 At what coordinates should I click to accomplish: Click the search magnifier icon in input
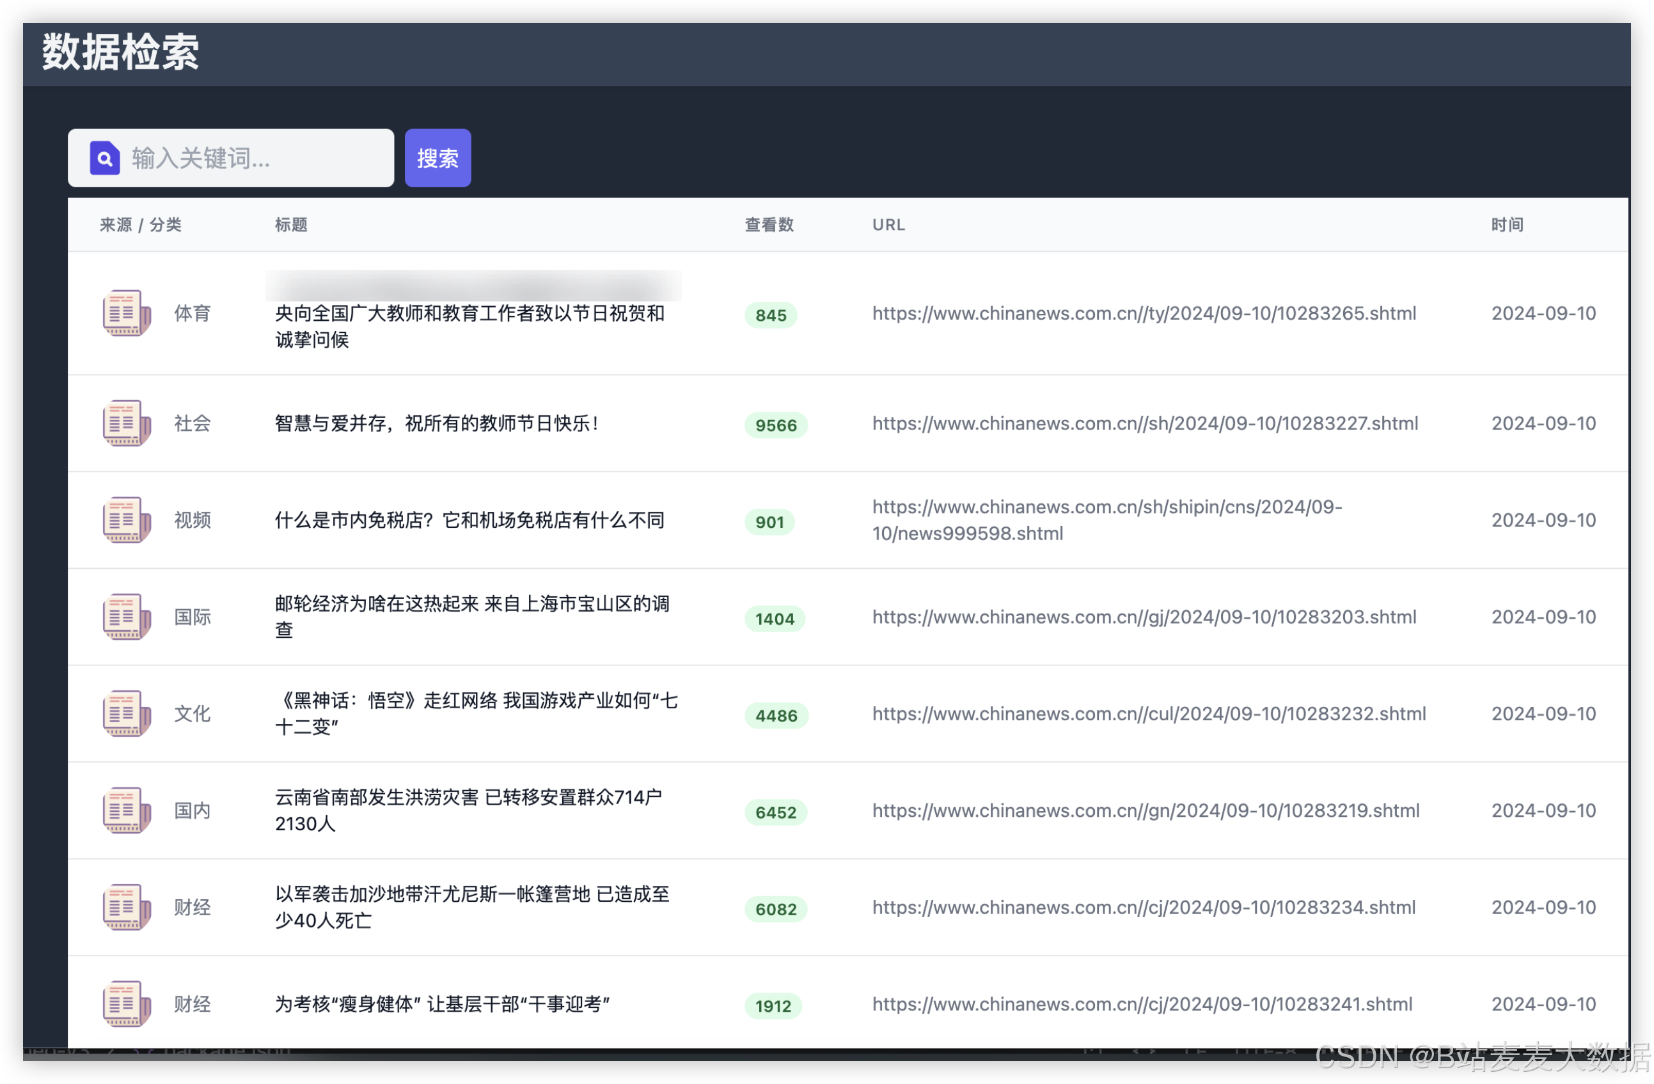point(104,159)
